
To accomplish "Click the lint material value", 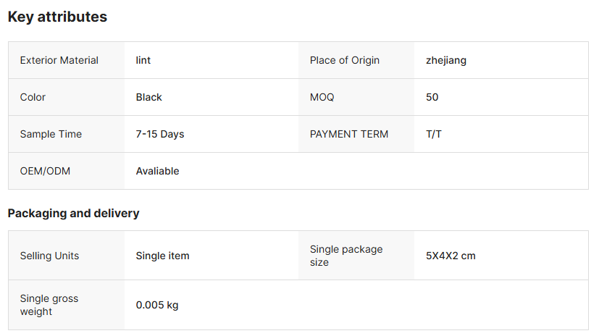I will point(143,60).
